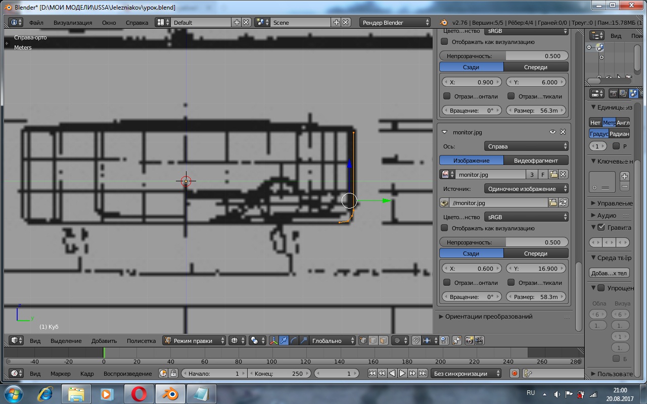Select the Сзади option for monitor.jpg image

point(471,253)
